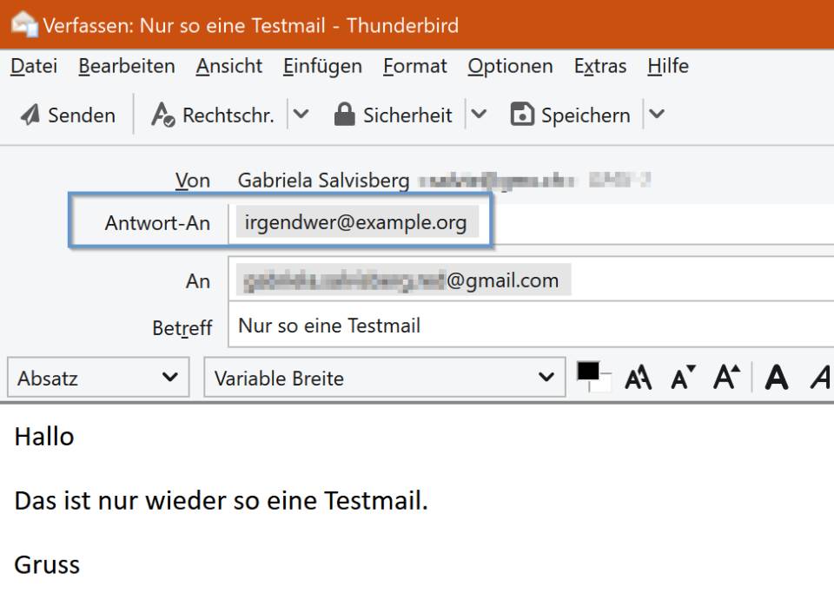Open the Format menu
Image resolution: width=834 pixels, height=606 pixels.
[x=415, y=66]
